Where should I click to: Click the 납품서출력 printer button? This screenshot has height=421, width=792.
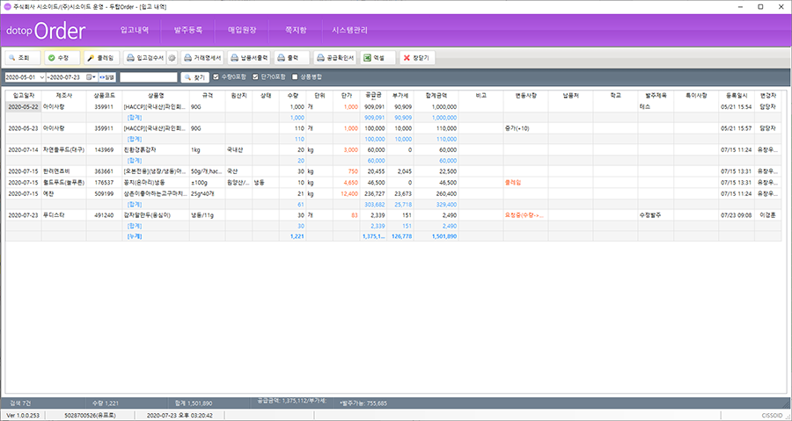pos(247,57)
